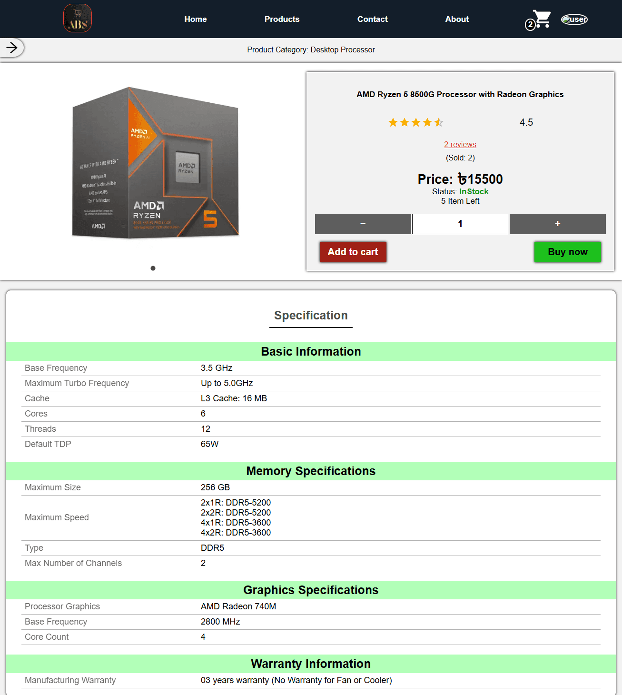Click the Memory Specifications section header
The height and width of the screenshot is (695, 622).
point(311,471)
